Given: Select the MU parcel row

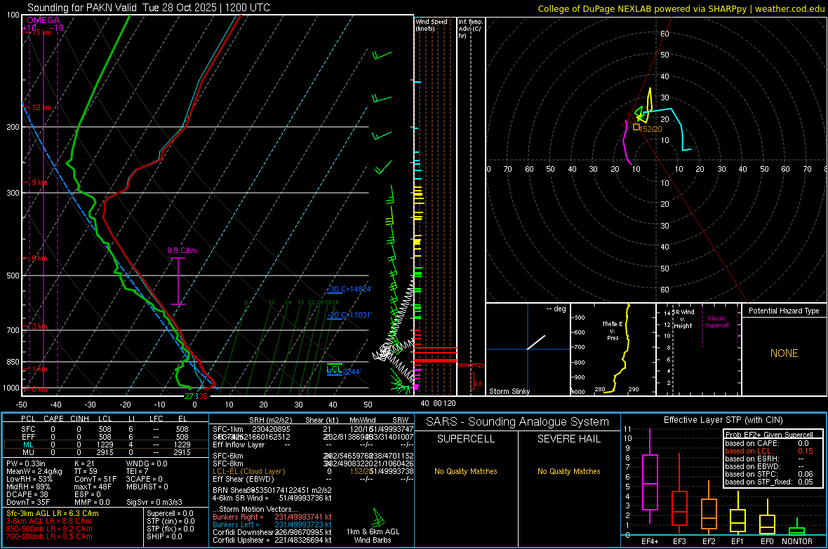Looking at the screenshot, I should (x=106, y=452).
